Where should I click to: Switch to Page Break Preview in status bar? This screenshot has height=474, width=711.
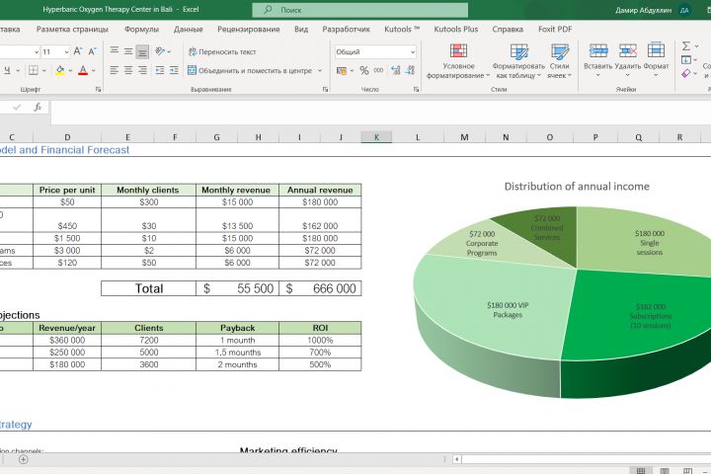point(688,470)
